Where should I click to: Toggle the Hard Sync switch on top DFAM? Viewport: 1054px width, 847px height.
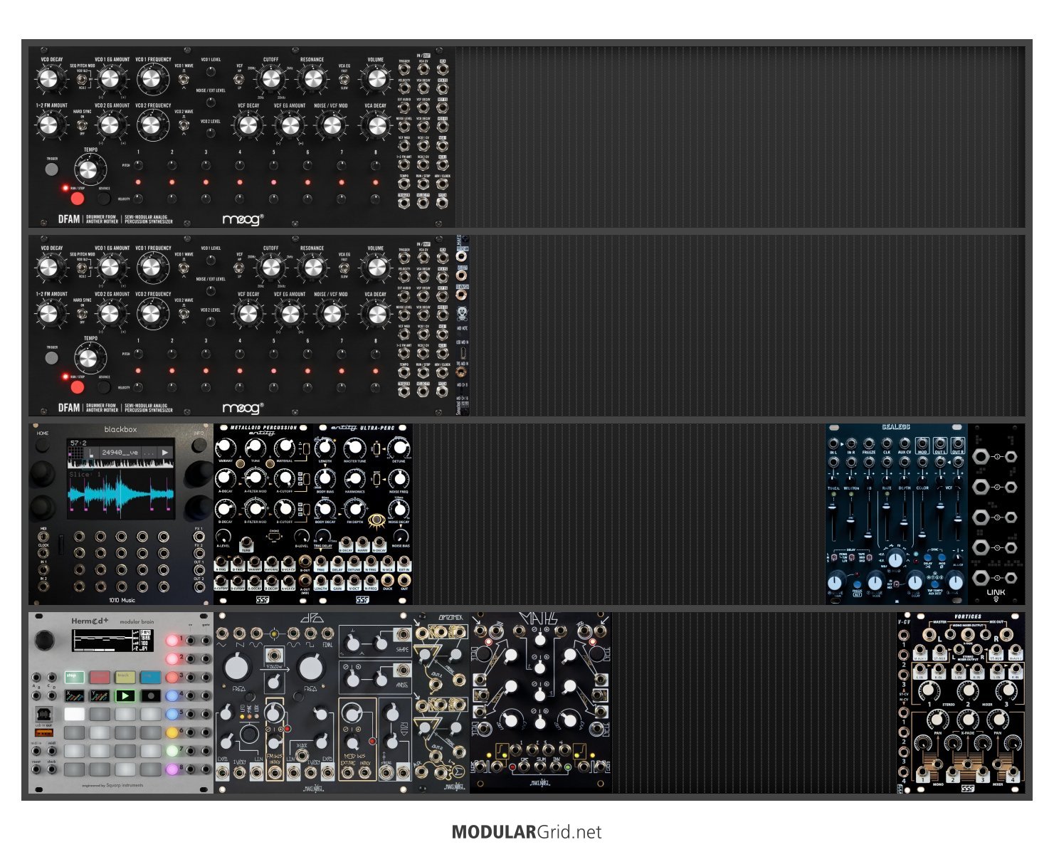click(82, 126)
